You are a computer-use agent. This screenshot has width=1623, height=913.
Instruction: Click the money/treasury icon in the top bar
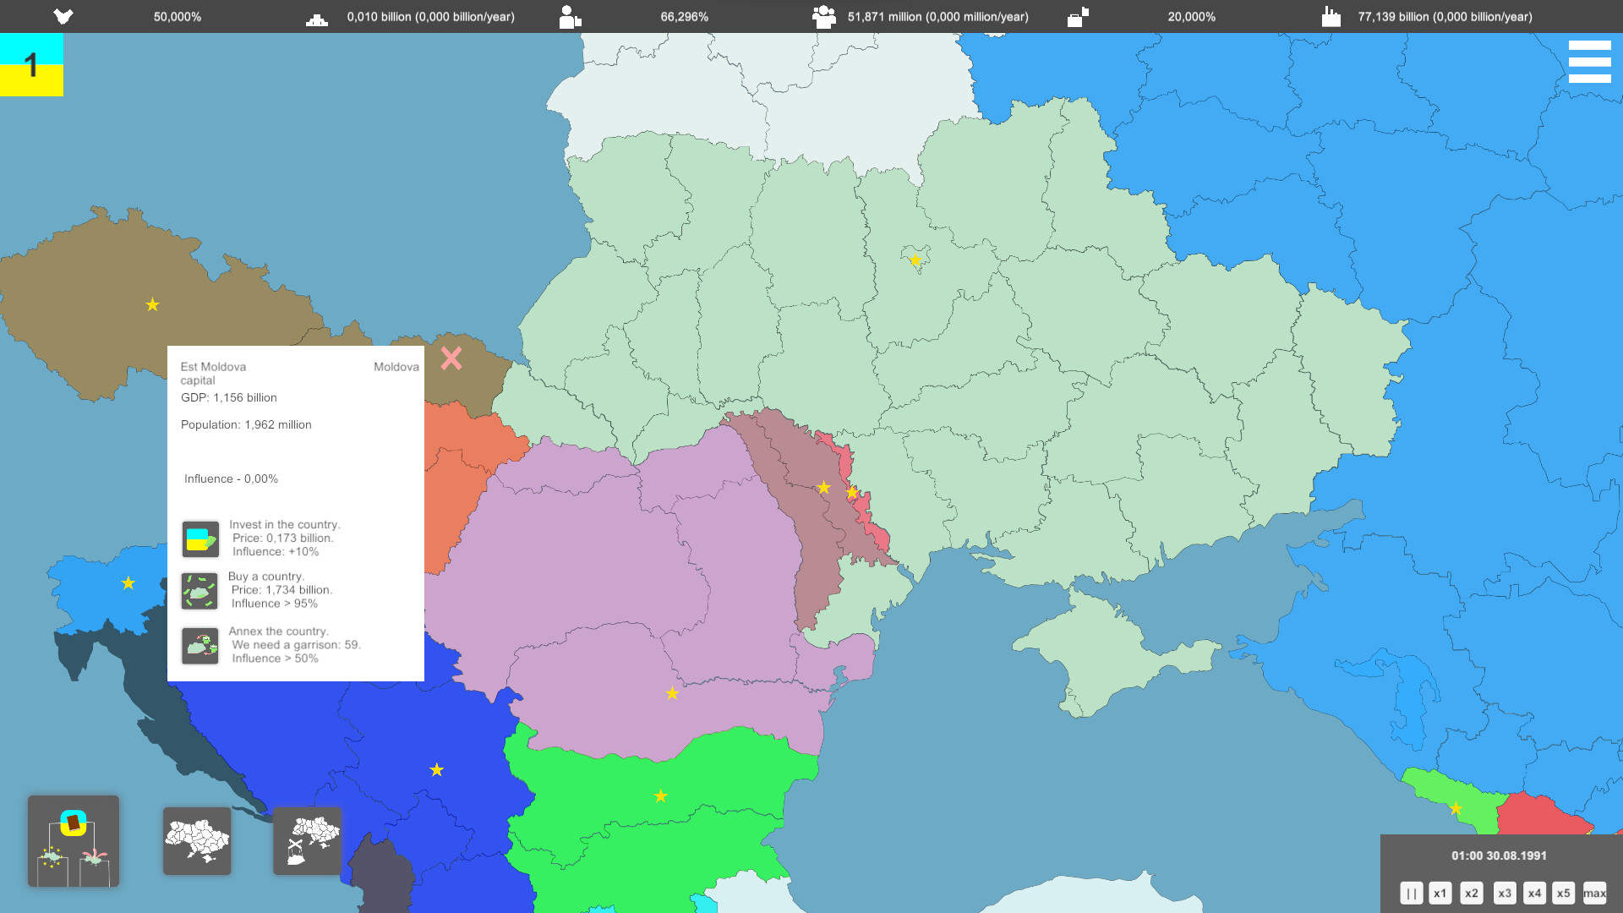point(316,16)
